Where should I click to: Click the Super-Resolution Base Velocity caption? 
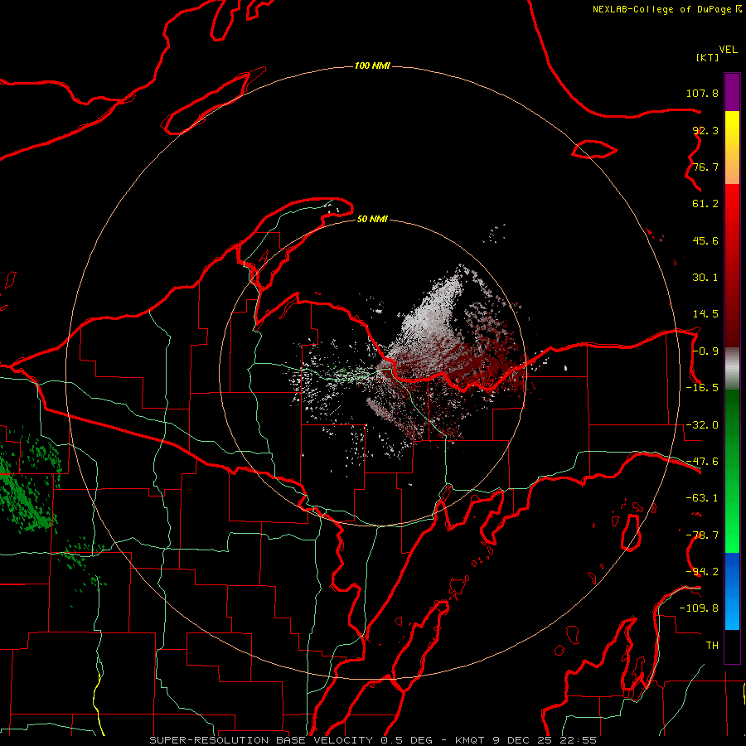pos(373,740)
